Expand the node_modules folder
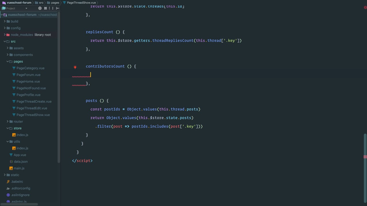367x206 pixels. (x=5, y=35)
